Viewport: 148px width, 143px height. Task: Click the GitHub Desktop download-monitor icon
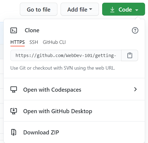[14, 111]
